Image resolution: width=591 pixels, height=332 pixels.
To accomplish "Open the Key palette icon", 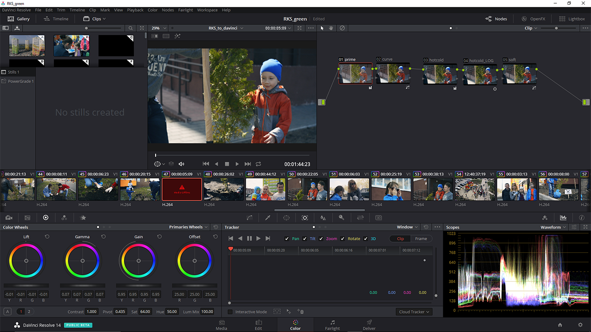I will (x=342, y=218).
